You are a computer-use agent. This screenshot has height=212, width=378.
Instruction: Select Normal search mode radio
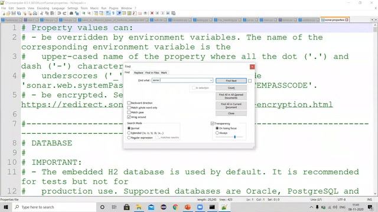pyautogui.click(x=129, y=128)
